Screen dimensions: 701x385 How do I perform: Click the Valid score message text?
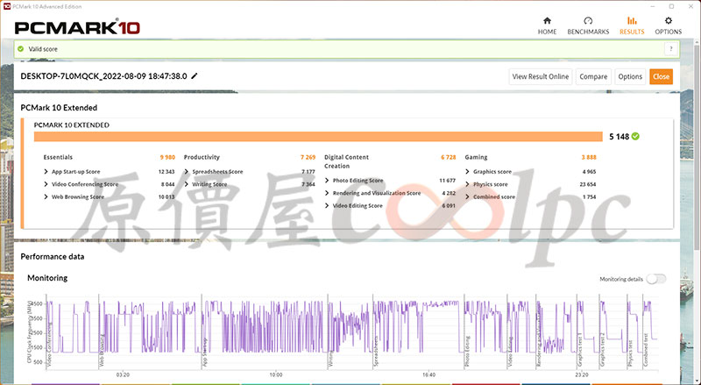[43, 49]
